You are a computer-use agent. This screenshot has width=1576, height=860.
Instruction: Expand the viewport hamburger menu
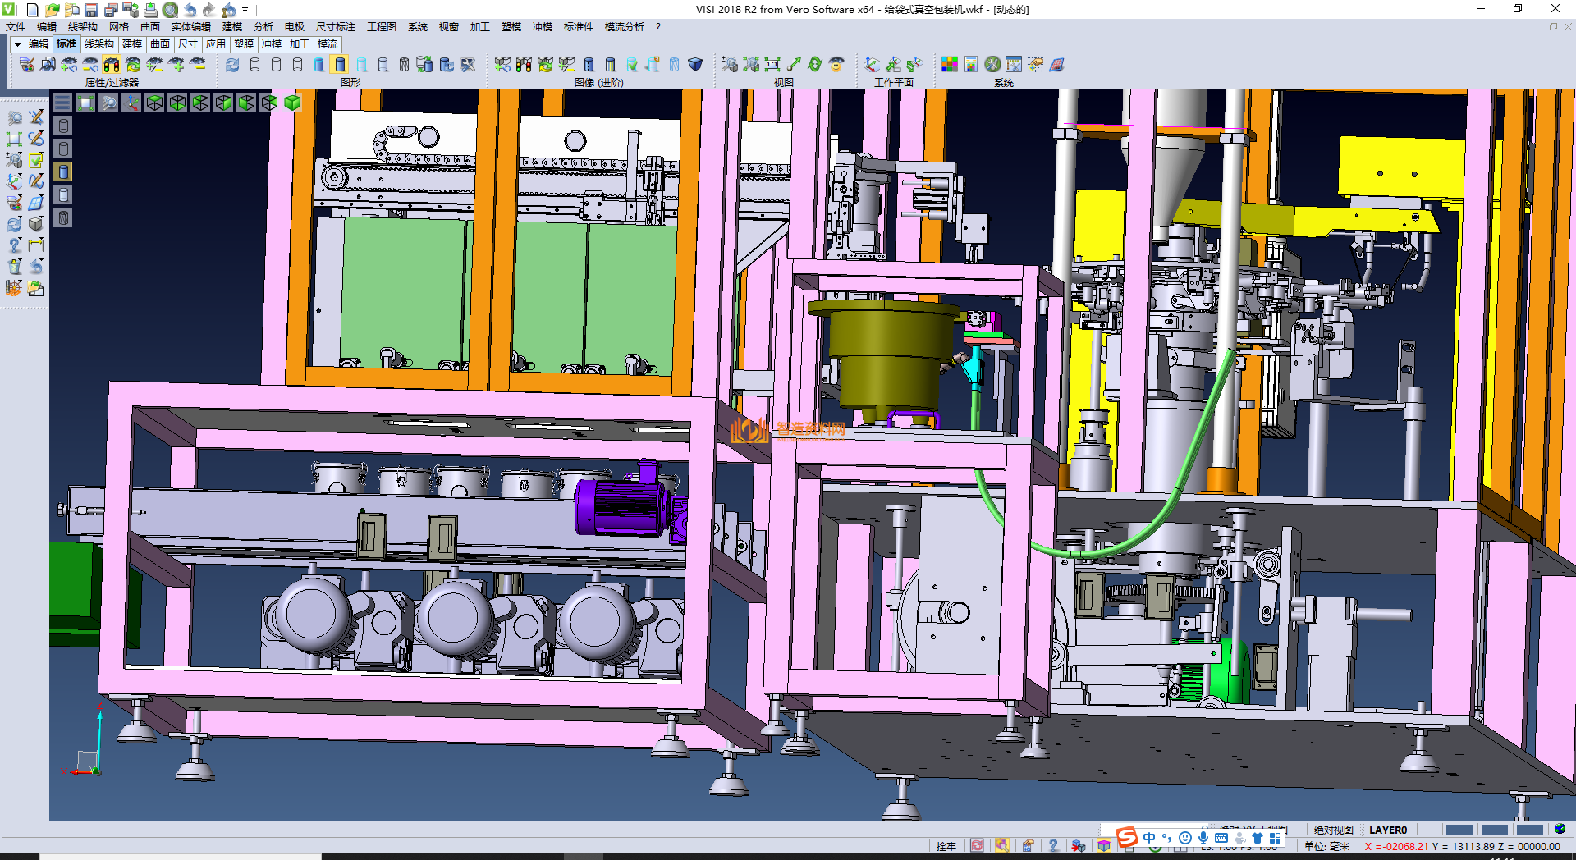[62, 103]
